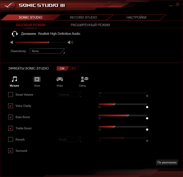Set Bass Boost to minimum dot
This screenshot has width=183, height=177.
tap(100, 118)
